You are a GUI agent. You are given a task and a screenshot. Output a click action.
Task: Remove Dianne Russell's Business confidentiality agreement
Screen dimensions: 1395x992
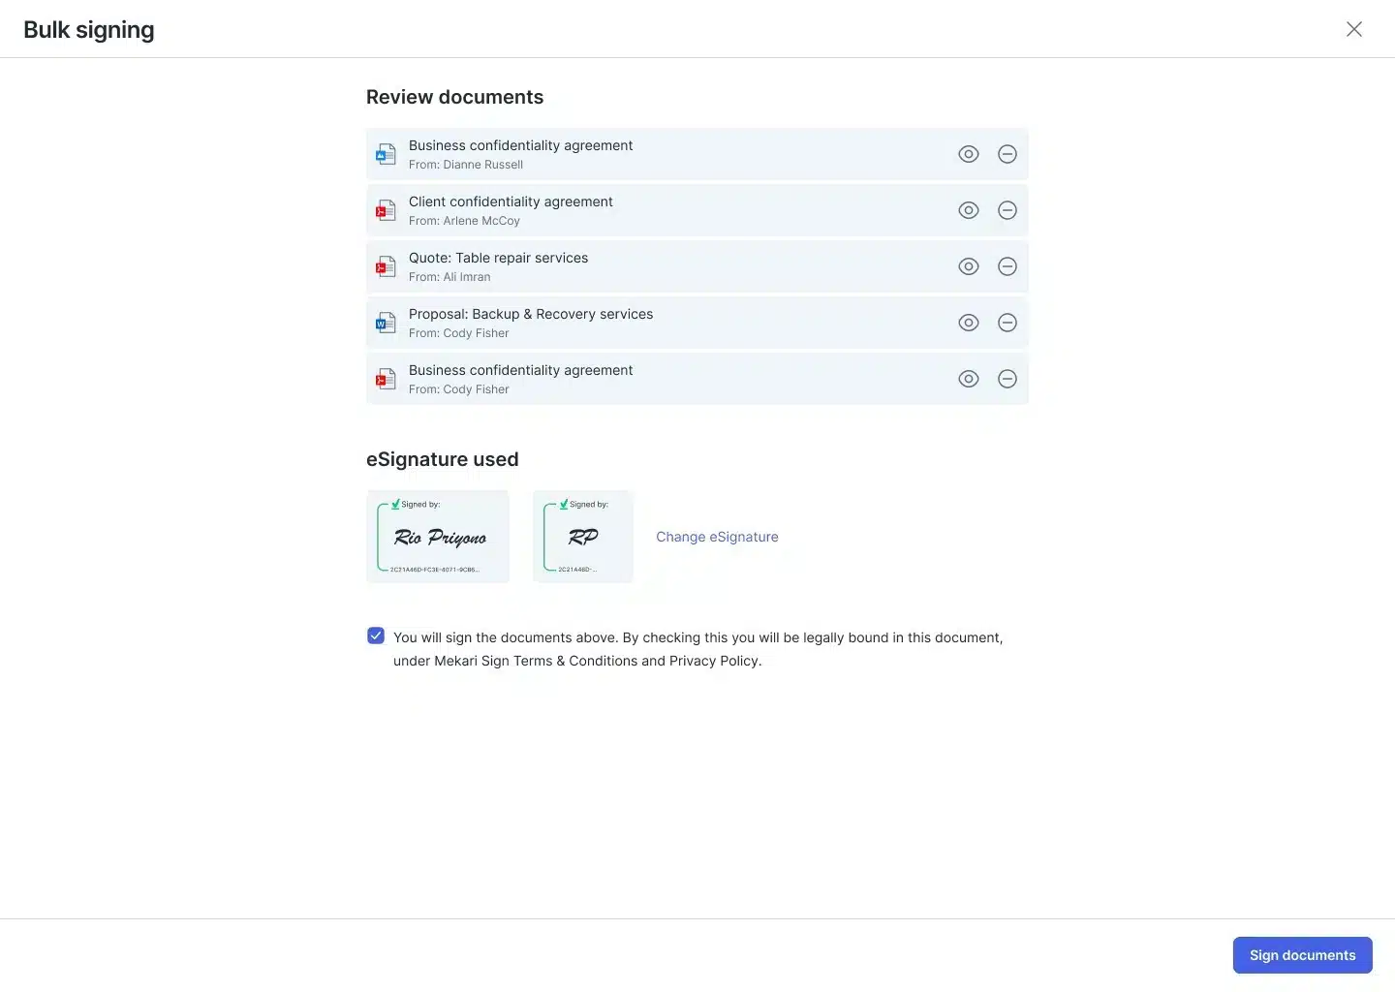tap(1007, 154)
